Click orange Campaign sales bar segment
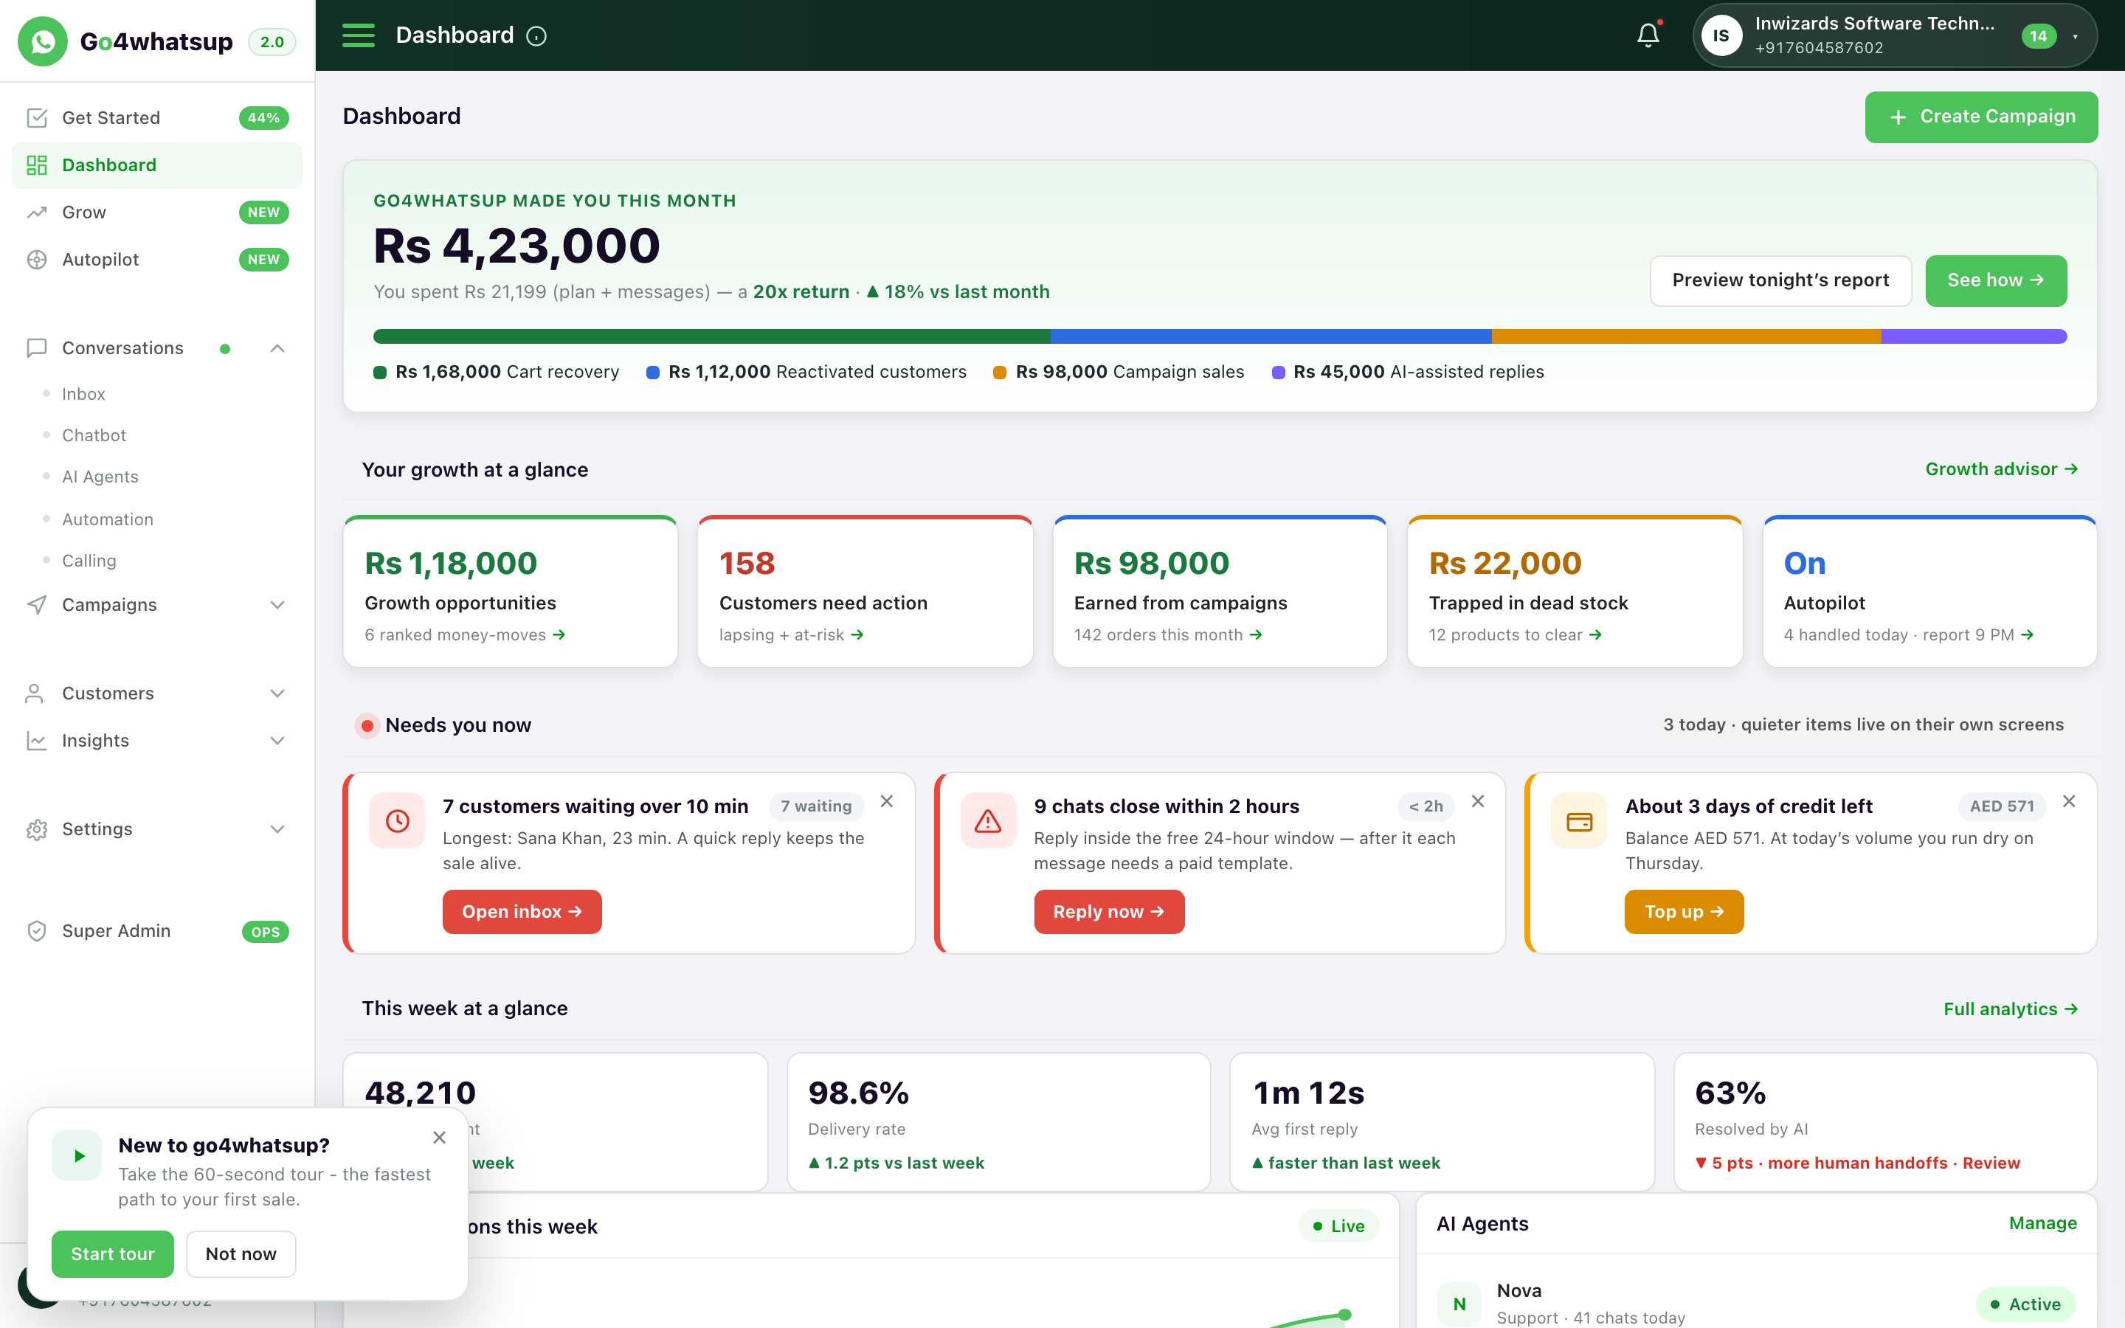This screenshot has width=2125, height=1328. tap(1686, 336)
